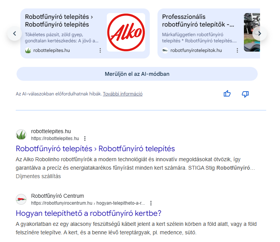Click the next carousel arrow
Image resolution: width=280 pixels, height=242 pixels.
(260, 33)
